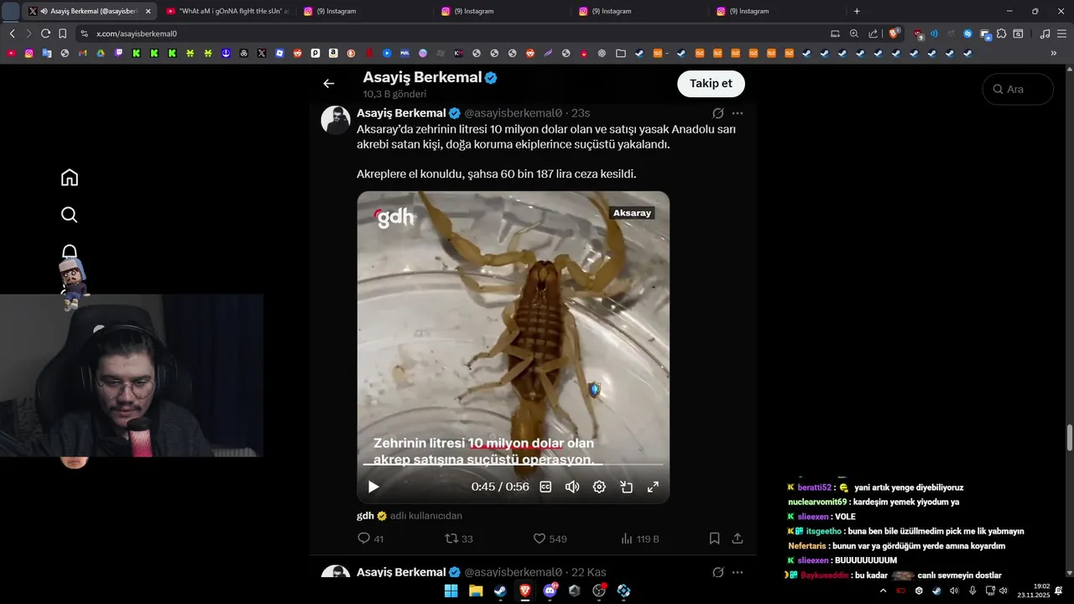Open the Brave main hamburger menu
Image resolution: width=1074 pixels, height=604 pixels.
(1061, 34)
